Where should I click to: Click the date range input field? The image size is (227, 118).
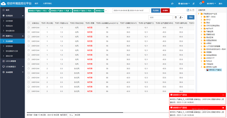click(131, 10)
